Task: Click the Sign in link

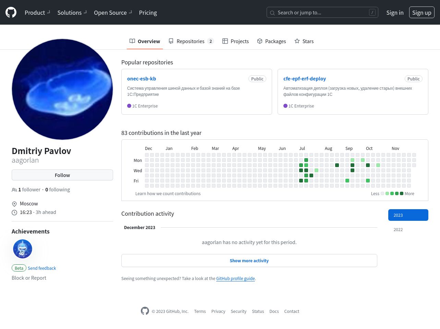Action: [x=395, y=13]
